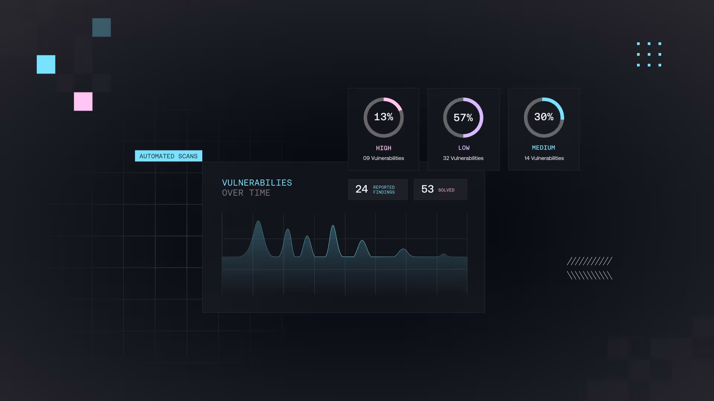Click the 09 Vulnerabilities text
The width and height of the screenshot is (714, 401).
383,158
